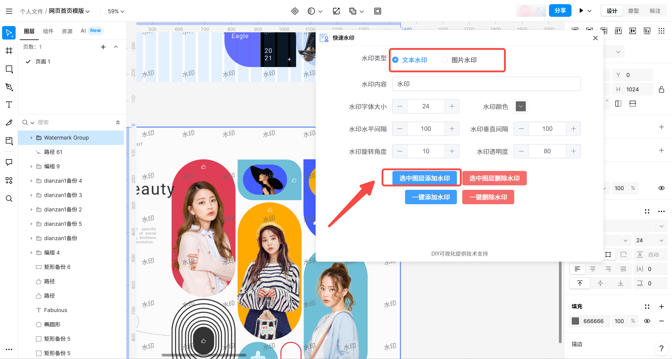Click the 分享 share button
Image resolution: width=672 pixels, height=359 pixels.
(x=560, y=11)
